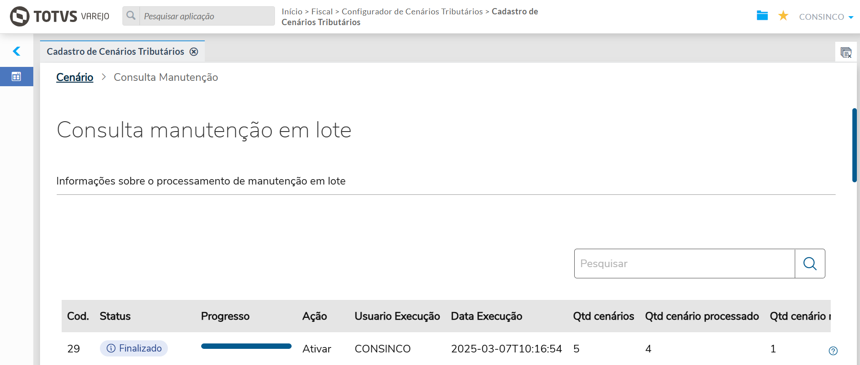
Task: Click the help question mark icon
Action: tap(833, 351)
